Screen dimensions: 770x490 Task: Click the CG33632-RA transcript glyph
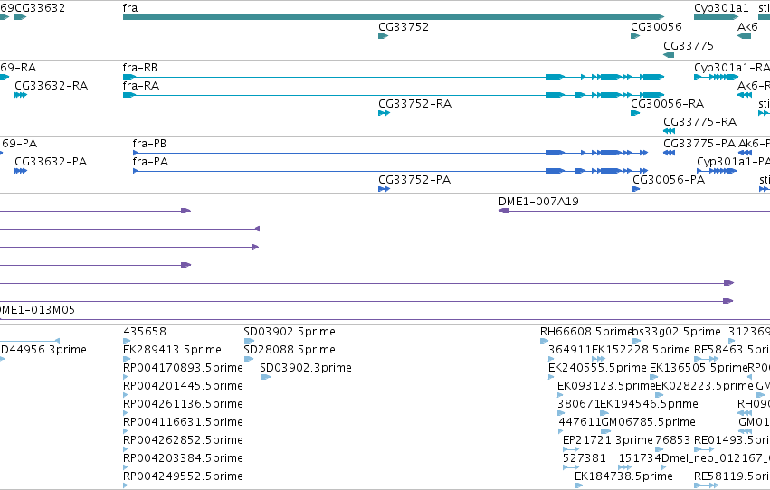[21, 95]
